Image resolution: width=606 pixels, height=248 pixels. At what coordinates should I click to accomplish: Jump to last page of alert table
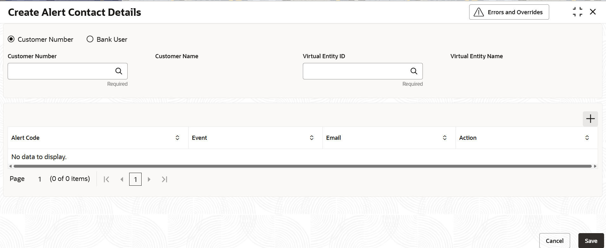point(164,179)
